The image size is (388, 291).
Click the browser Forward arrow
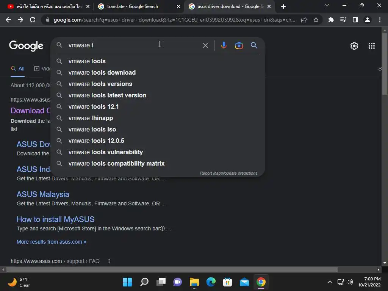click(x=20, y=20)
